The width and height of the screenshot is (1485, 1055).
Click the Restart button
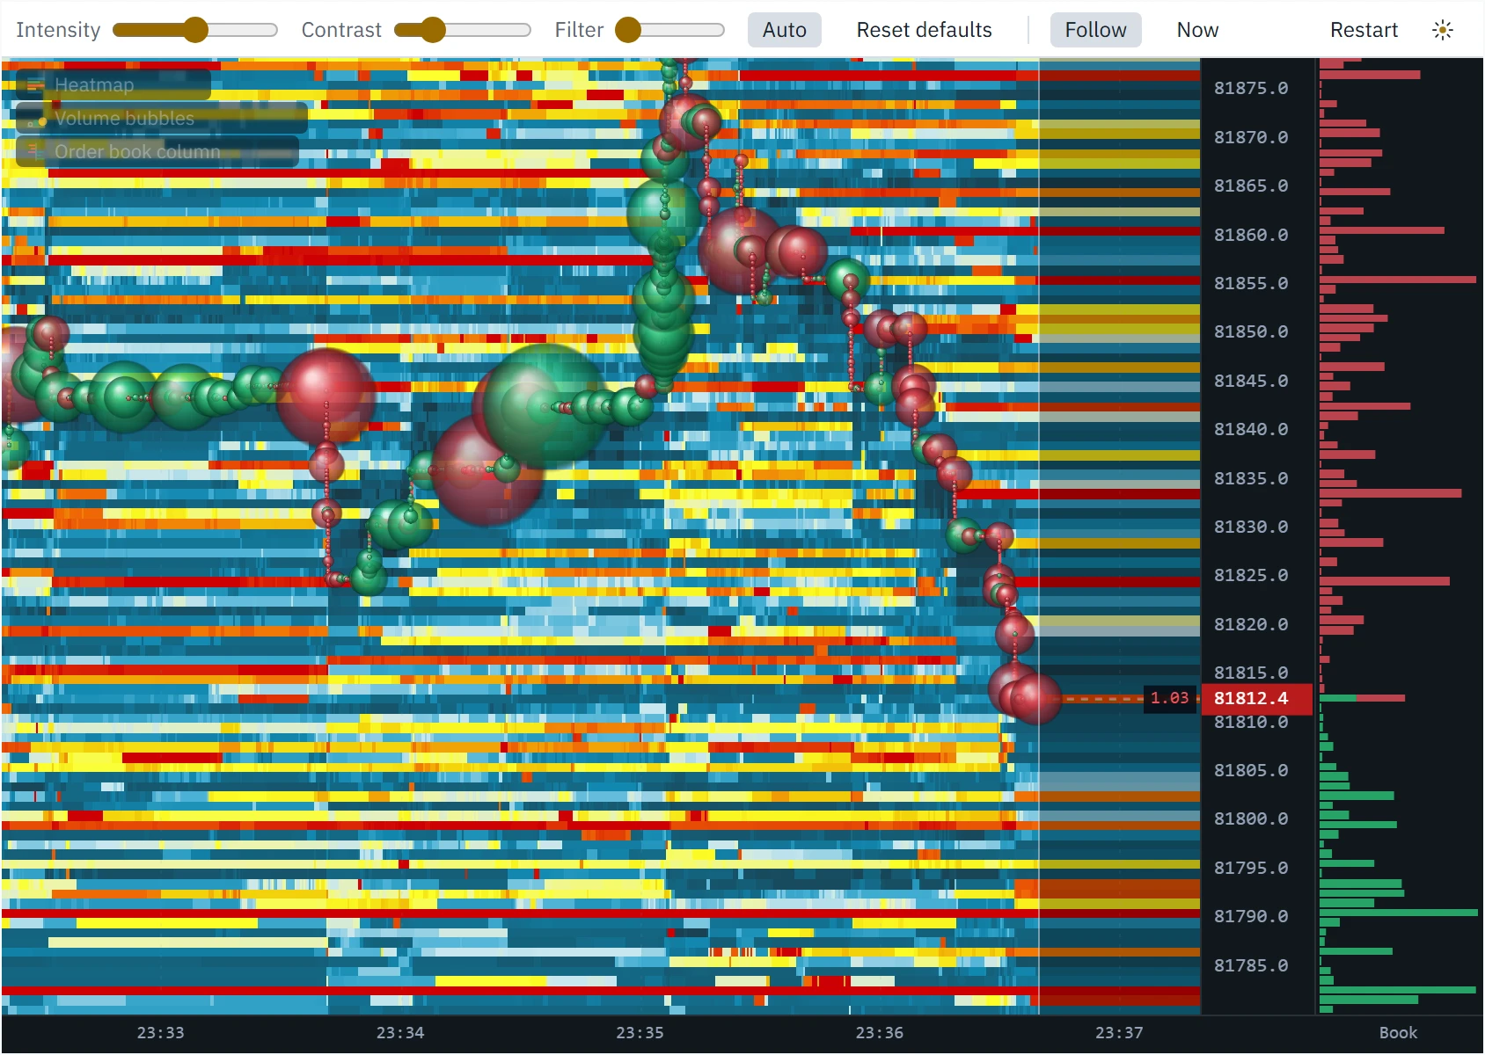1364,30
